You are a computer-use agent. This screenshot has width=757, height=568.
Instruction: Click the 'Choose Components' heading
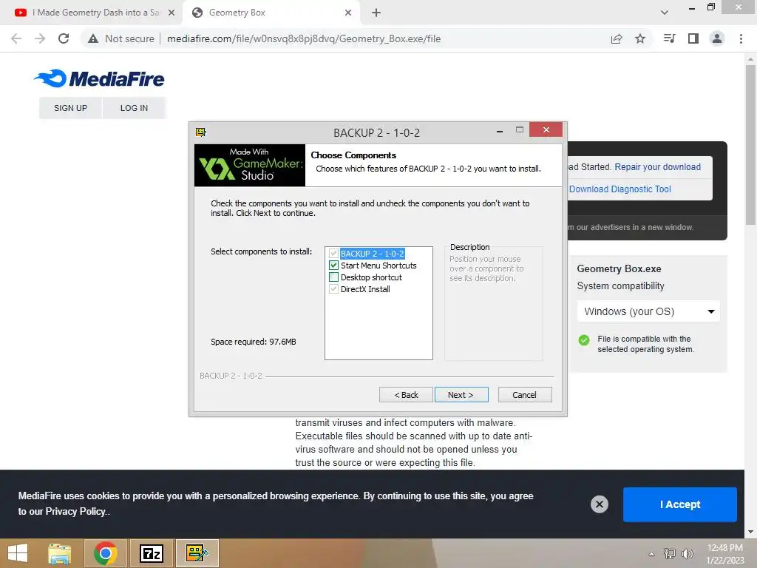pos(353,155)
